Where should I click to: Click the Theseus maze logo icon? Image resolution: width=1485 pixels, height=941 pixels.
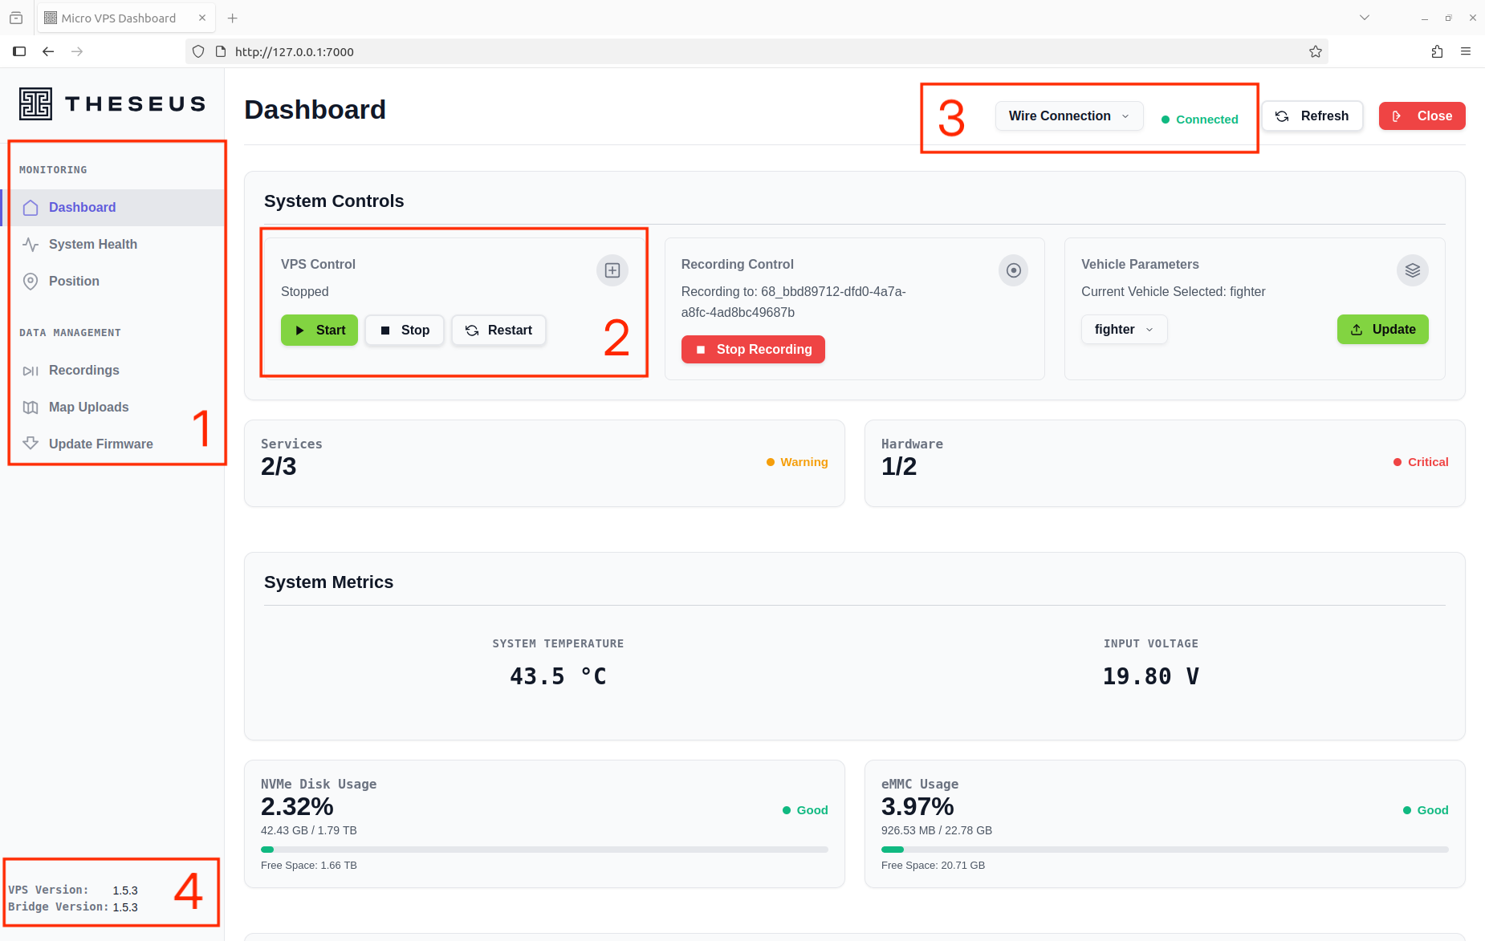[x=36, y=104]
